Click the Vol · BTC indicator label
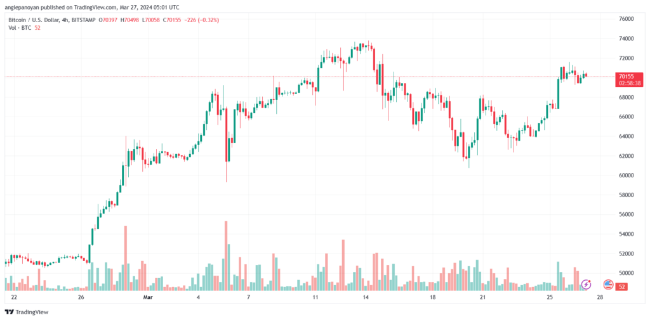650x320 pixels. click(21, 28)
